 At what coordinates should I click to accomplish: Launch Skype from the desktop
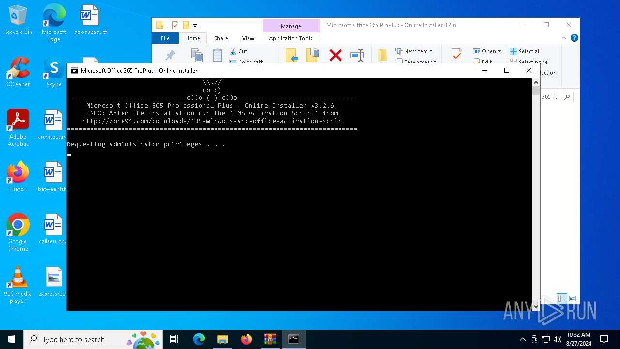click(54, 73)
